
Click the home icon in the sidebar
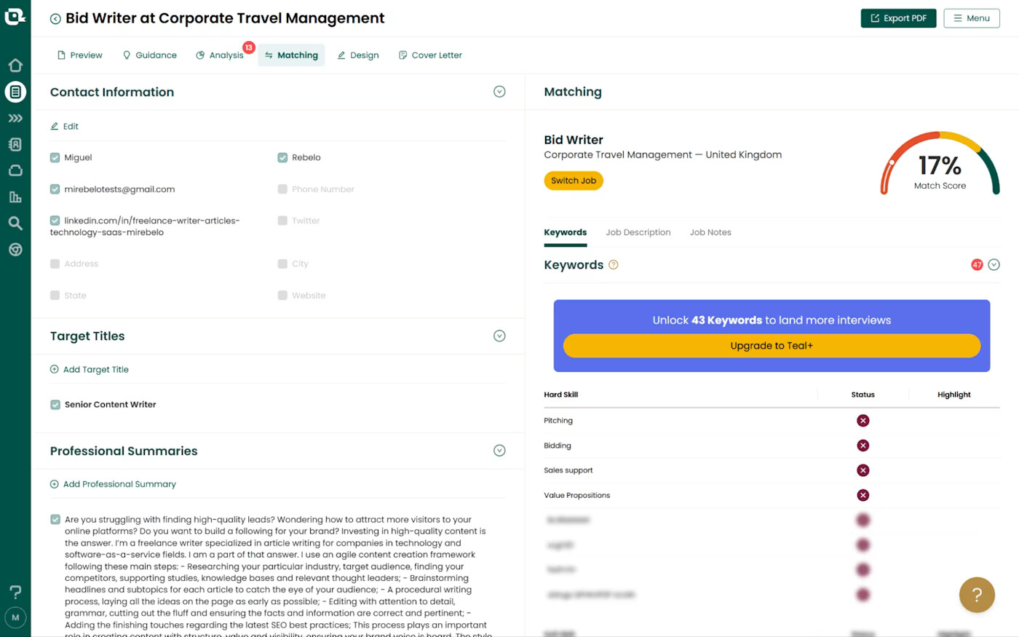(15, 66)
